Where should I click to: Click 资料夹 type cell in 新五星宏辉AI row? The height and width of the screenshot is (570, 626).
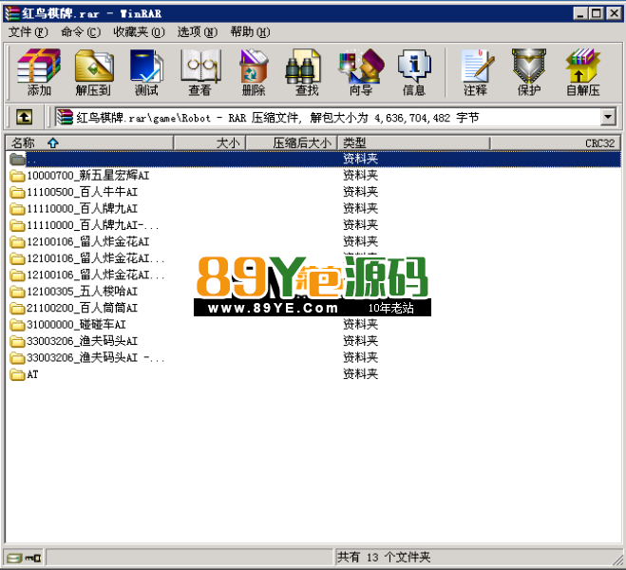tap(361, 175)
